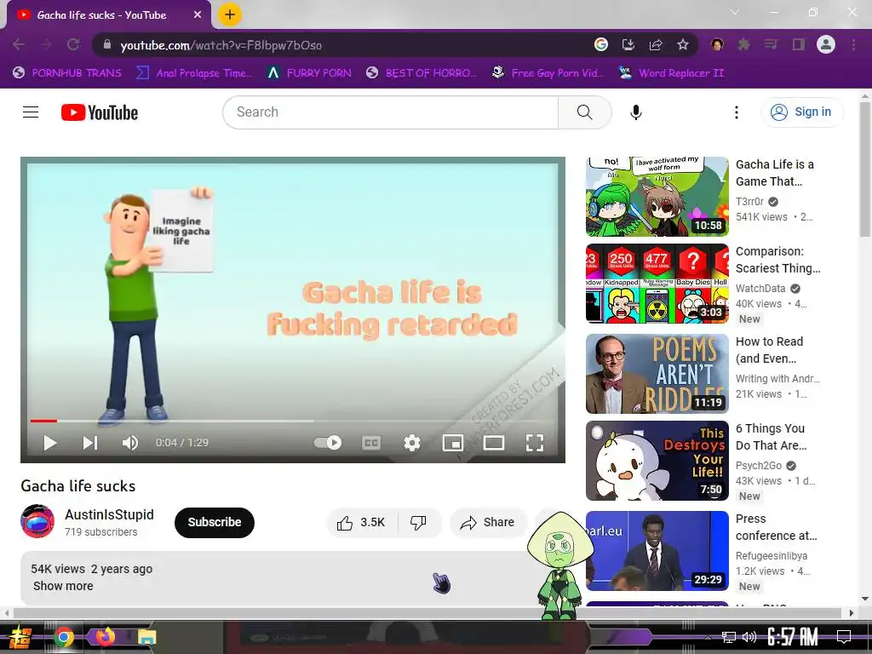872x654 pixels.
Task: Skip to the next video in the player
Action: point(90,443)
